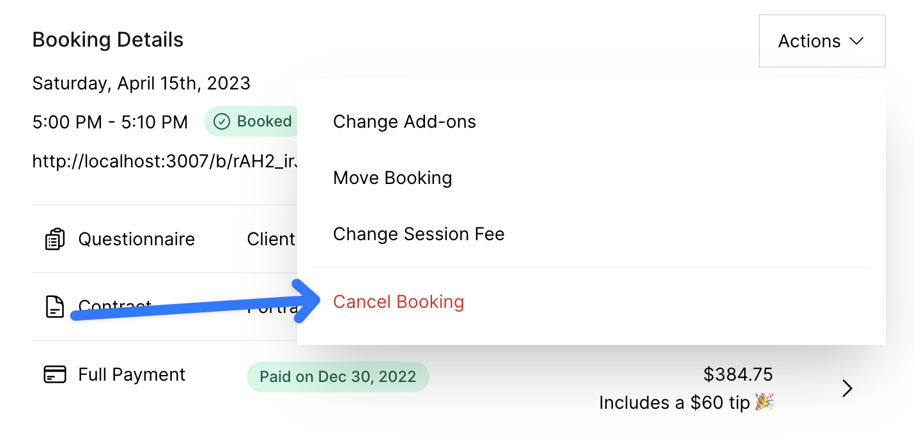This screenshot has width=914, height=442.
Task: Select Change Session Fee option
Action: point(419,234)
